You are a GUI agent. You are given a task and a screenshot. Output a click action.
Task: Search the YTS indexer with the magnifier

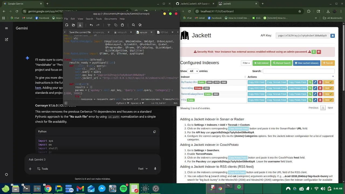pos(310,100)
